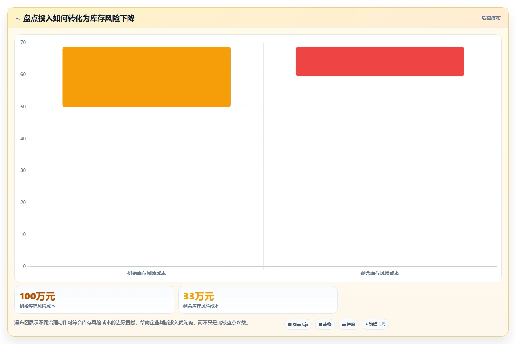This screenshot has width=516, height=344.
Task: Click the y-axis value 70
Action: [x=23, y=43]
